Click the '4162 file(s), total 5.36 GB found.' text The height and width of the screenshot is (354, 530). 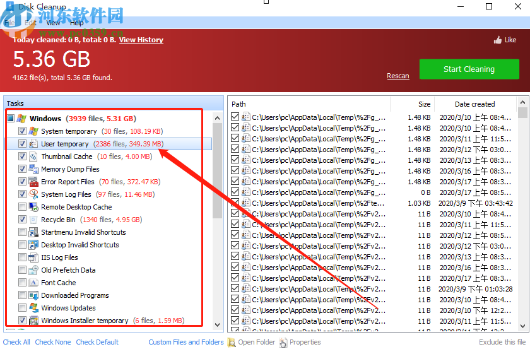[62, 78]
